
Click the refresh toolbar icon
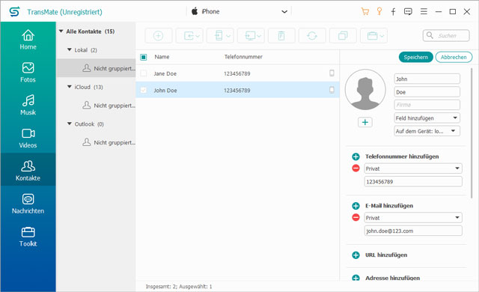pyautogui.click(x=312, y=36)
